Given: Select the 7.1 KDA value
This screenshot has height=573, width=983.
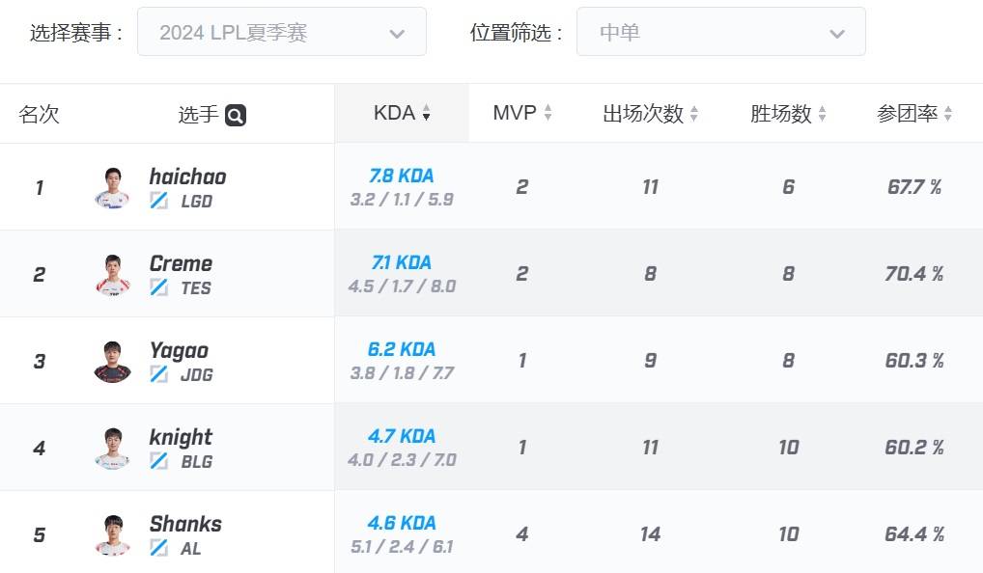Looking at the screenshot, I should point(402,262).
